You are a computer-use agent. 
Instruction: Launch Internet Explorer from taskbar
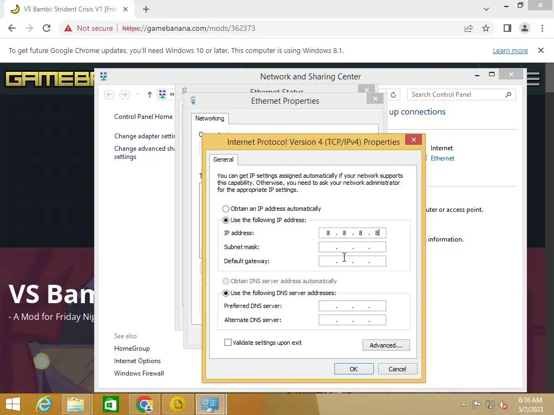point(44,404)
